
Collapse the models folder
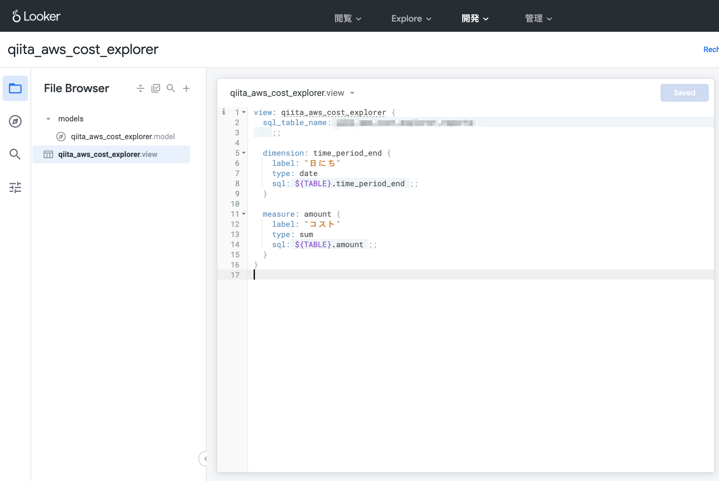coord(48,119)
